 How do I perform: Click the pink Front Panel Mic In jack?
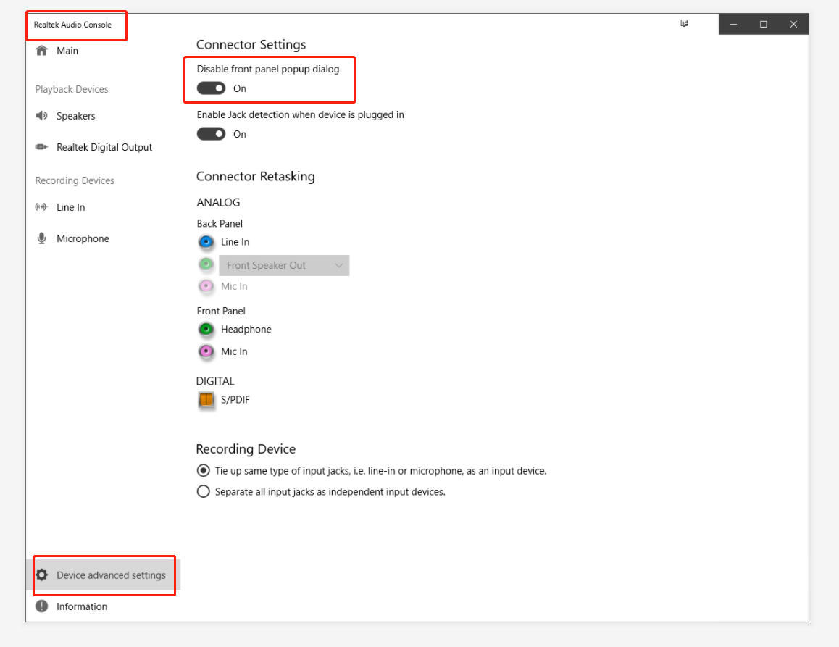[x=206, y=351]
